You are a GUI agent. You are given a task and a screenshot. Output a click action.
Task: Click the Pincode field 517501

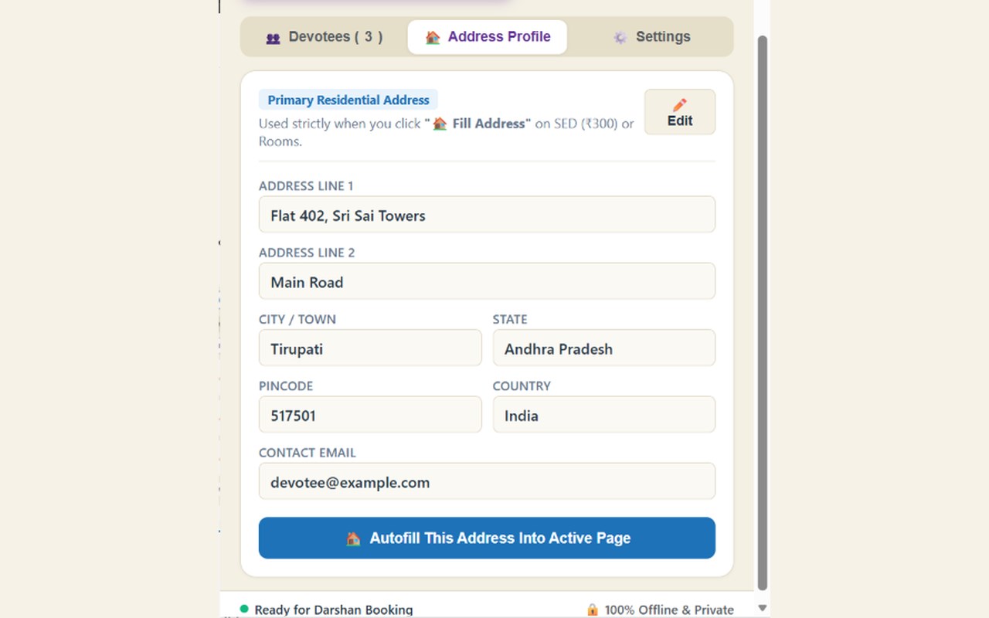click(x=370, y=415)
